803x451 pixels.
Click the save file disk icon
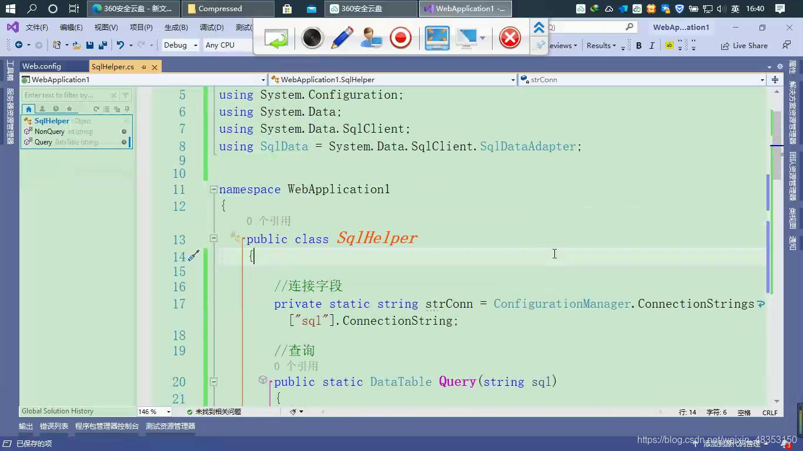click(90, 45)
